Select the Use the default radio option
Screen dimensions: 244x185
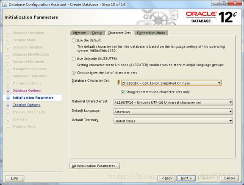click(74, 40)
